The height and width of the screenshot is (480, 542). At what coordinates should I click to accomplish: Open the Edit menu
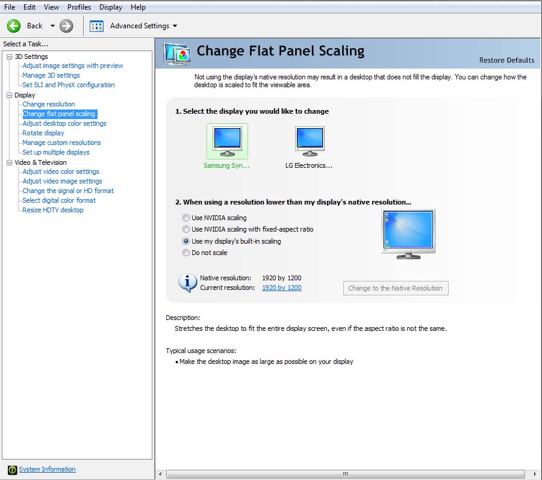coord(30,7)
